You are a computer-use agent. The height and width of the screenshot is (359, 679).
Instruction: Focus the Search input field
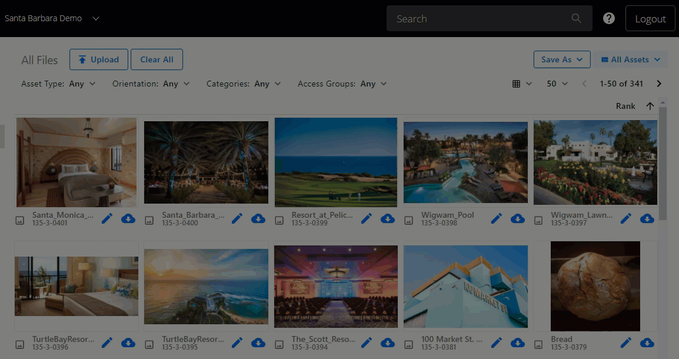(x=490, y=18)
